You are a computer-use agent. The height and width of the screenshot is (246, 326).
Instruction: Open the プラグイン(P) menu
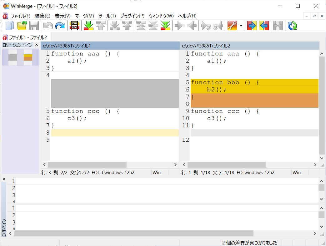pos(132,16)
